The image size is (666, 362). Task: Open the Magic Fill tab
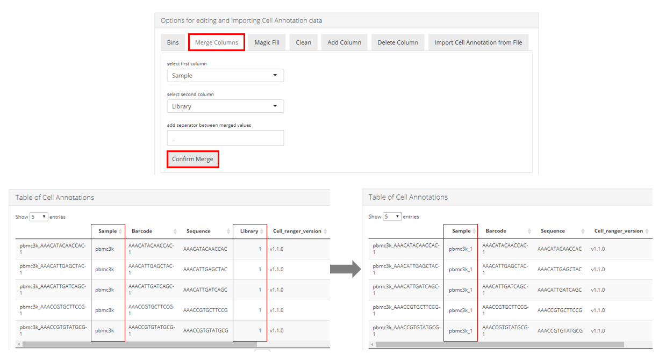click(267, 42)
